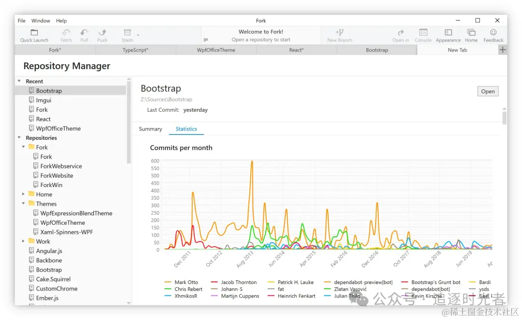
Task: Click the Home folder icon in tree
Action: [31, 194]
